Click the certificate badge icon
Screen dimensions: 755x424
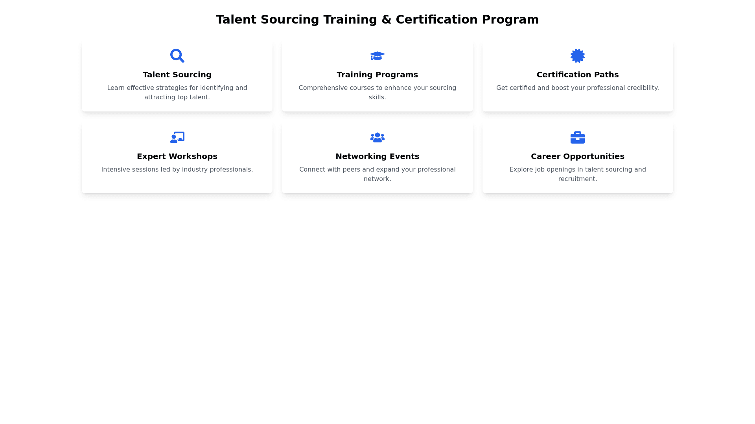[577, 56]
